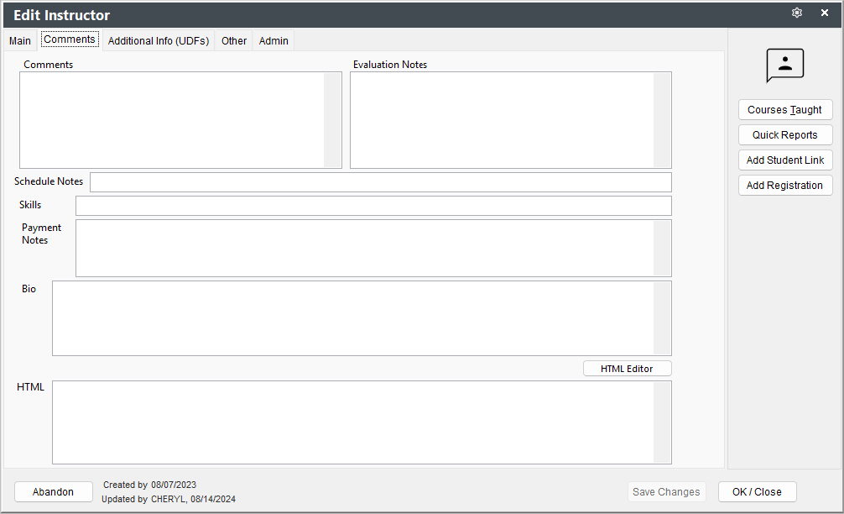Click the 'Edit Instructor' window title

(x=61, y=15)
